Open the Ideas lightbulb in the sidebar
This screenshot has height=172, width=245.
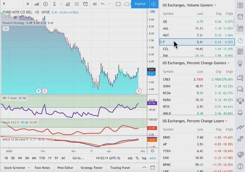pyautogui.click(x=240, y=63)
